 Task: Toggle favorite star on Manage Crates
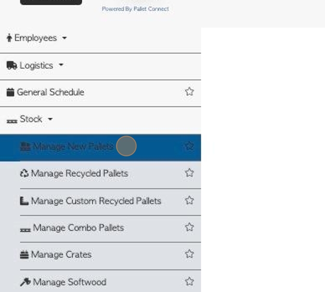tap(189, 254)
